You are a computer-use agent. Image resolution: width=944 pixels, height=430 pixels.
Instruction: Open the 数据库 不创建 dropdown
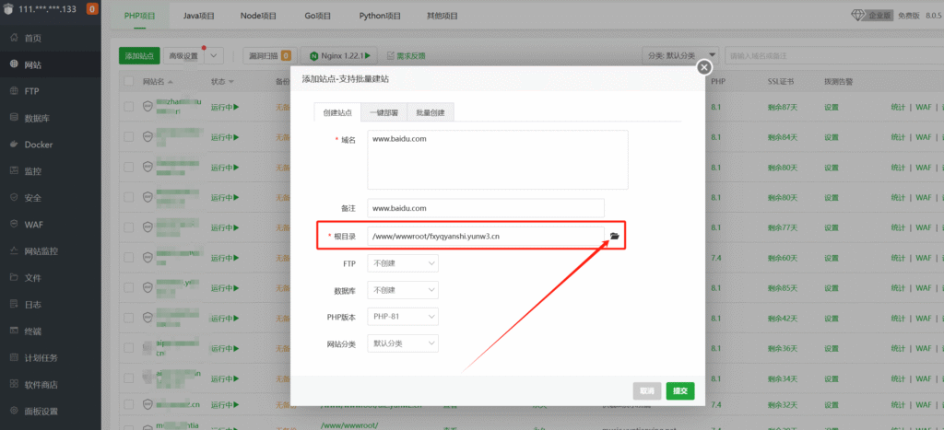pos(403,290)
